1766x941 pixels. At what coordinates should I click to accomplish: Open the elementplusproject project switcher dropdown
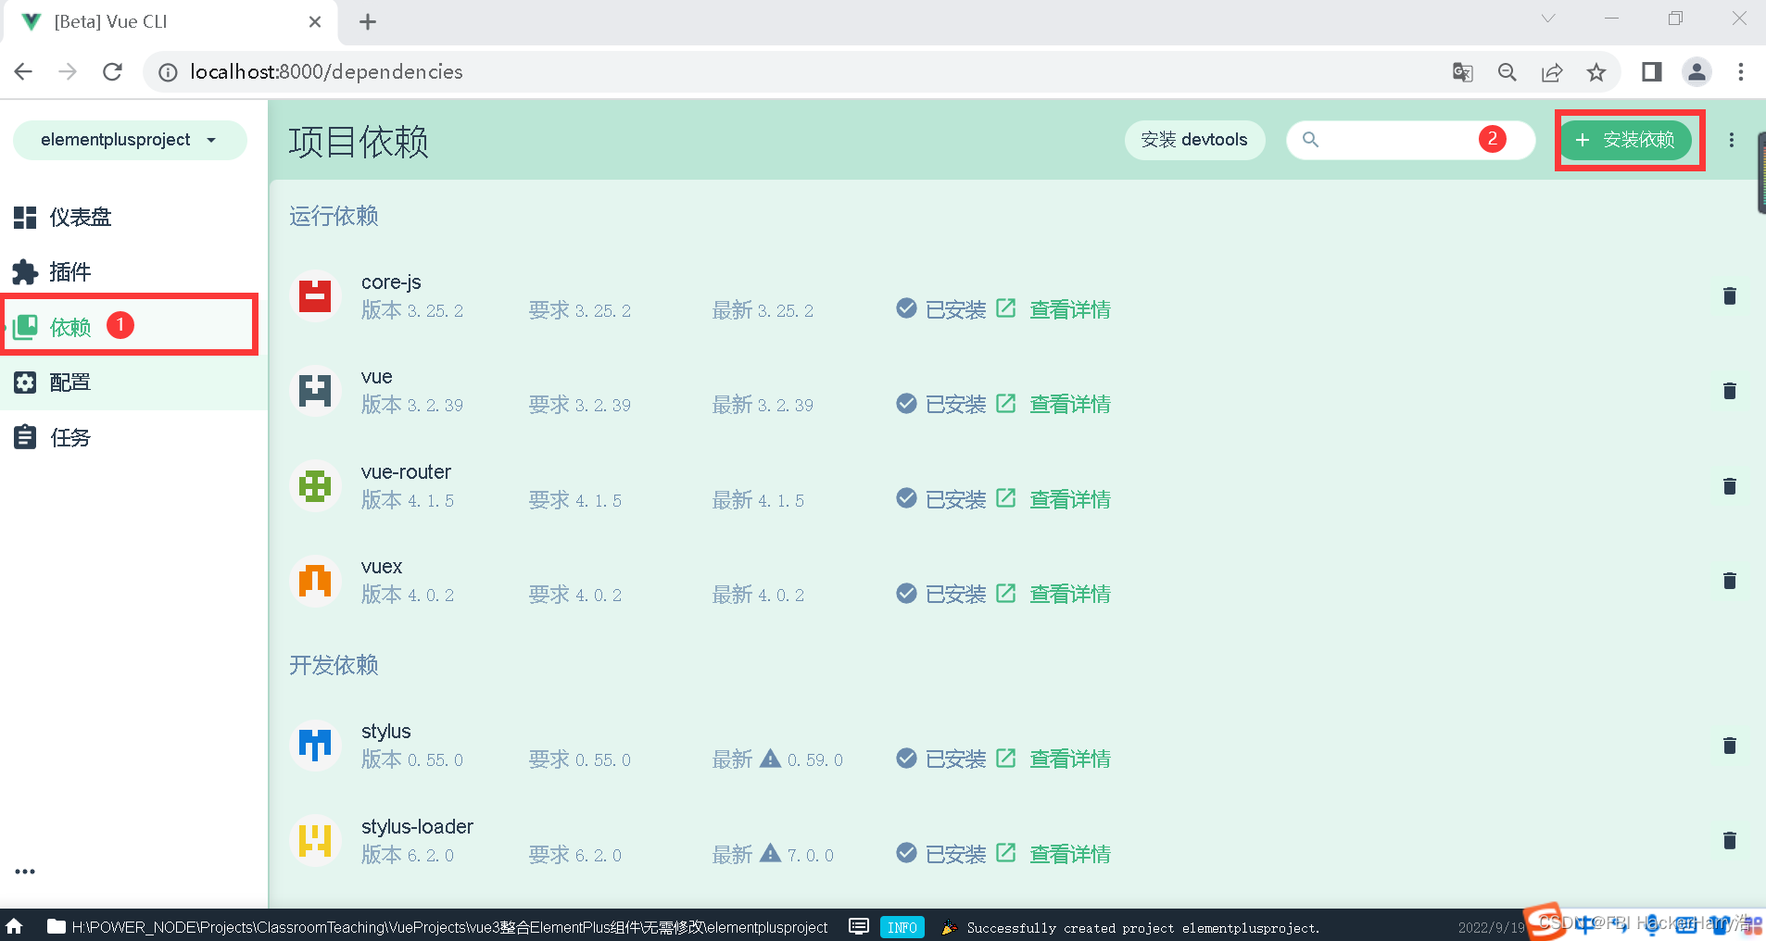pos(129,140)
